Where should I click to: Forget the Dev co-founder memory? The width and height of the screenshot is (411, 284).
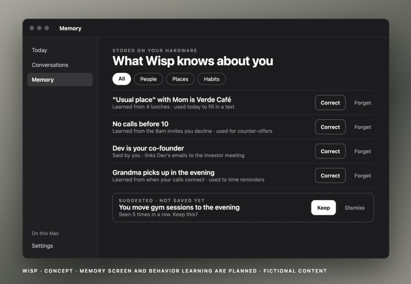[363, 151]
